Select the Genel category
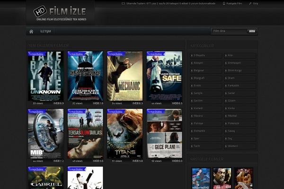The image size is (284, 189). (240, 93)
